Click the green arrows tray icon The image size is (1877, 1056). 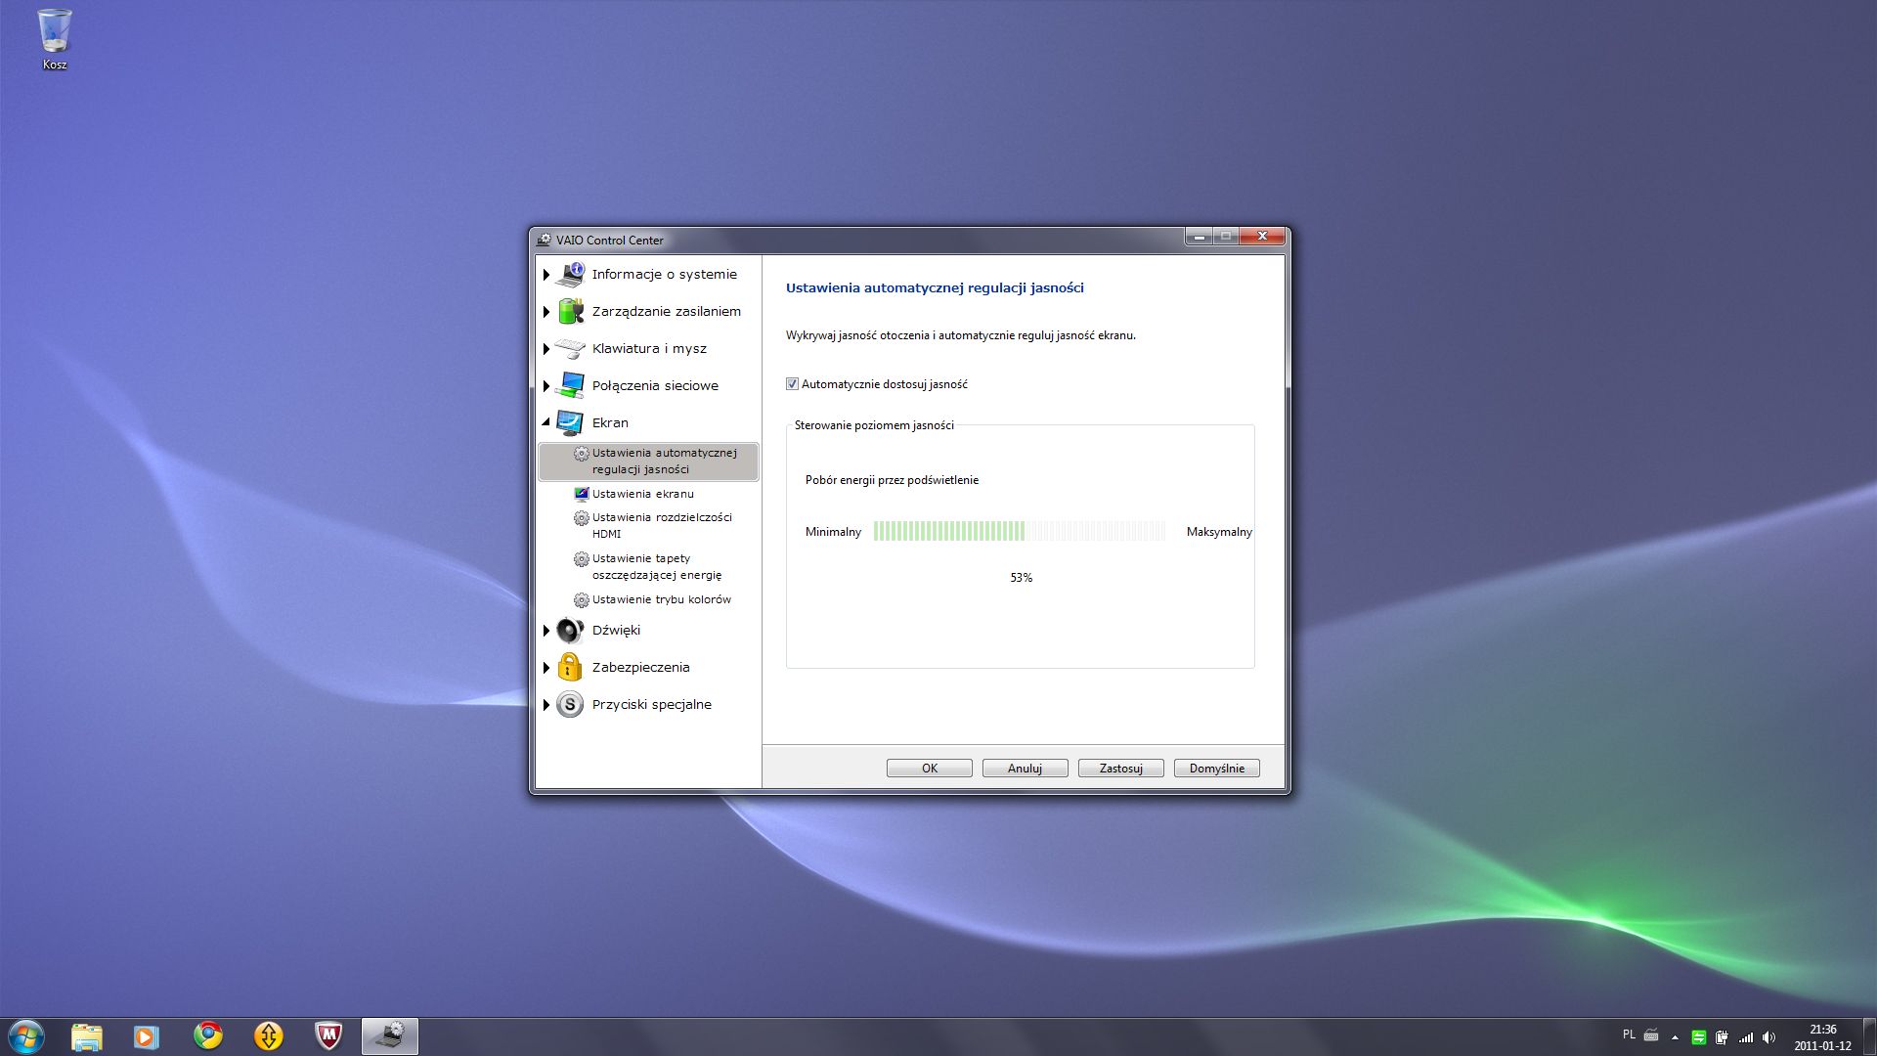point(1699,1037)
